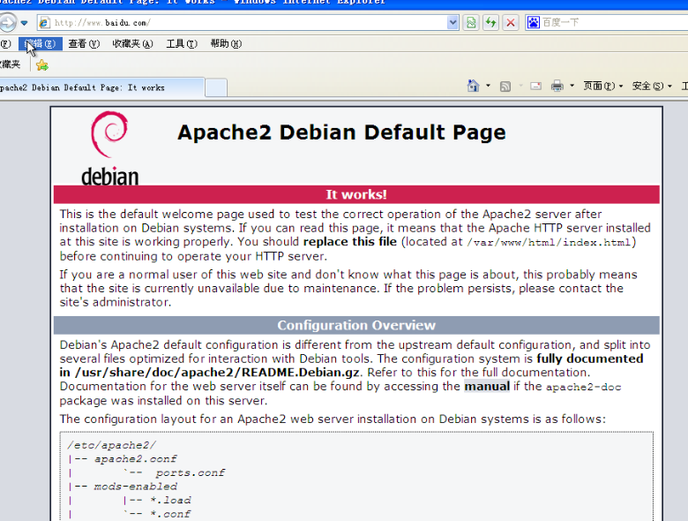Open the 页面(P) toolbar menu

[602, 86]
